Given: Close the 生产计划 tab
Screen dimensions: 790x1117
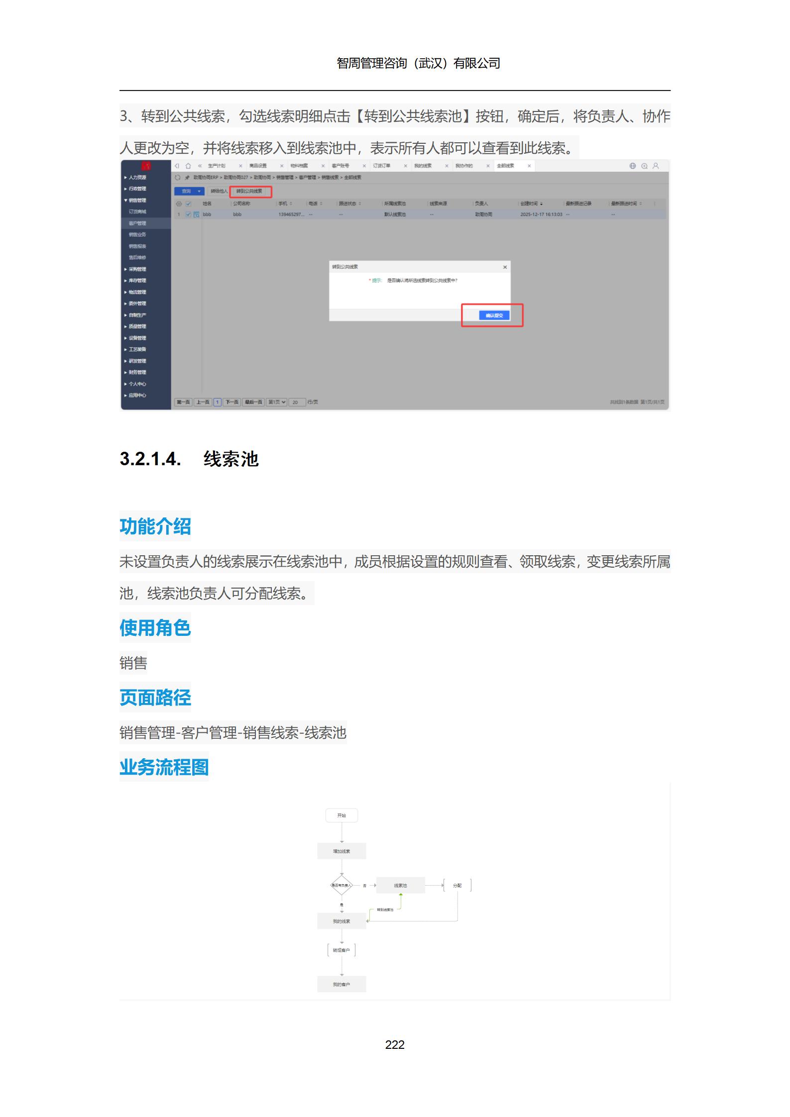Looking at the screenshot, I should coord(240,166).
